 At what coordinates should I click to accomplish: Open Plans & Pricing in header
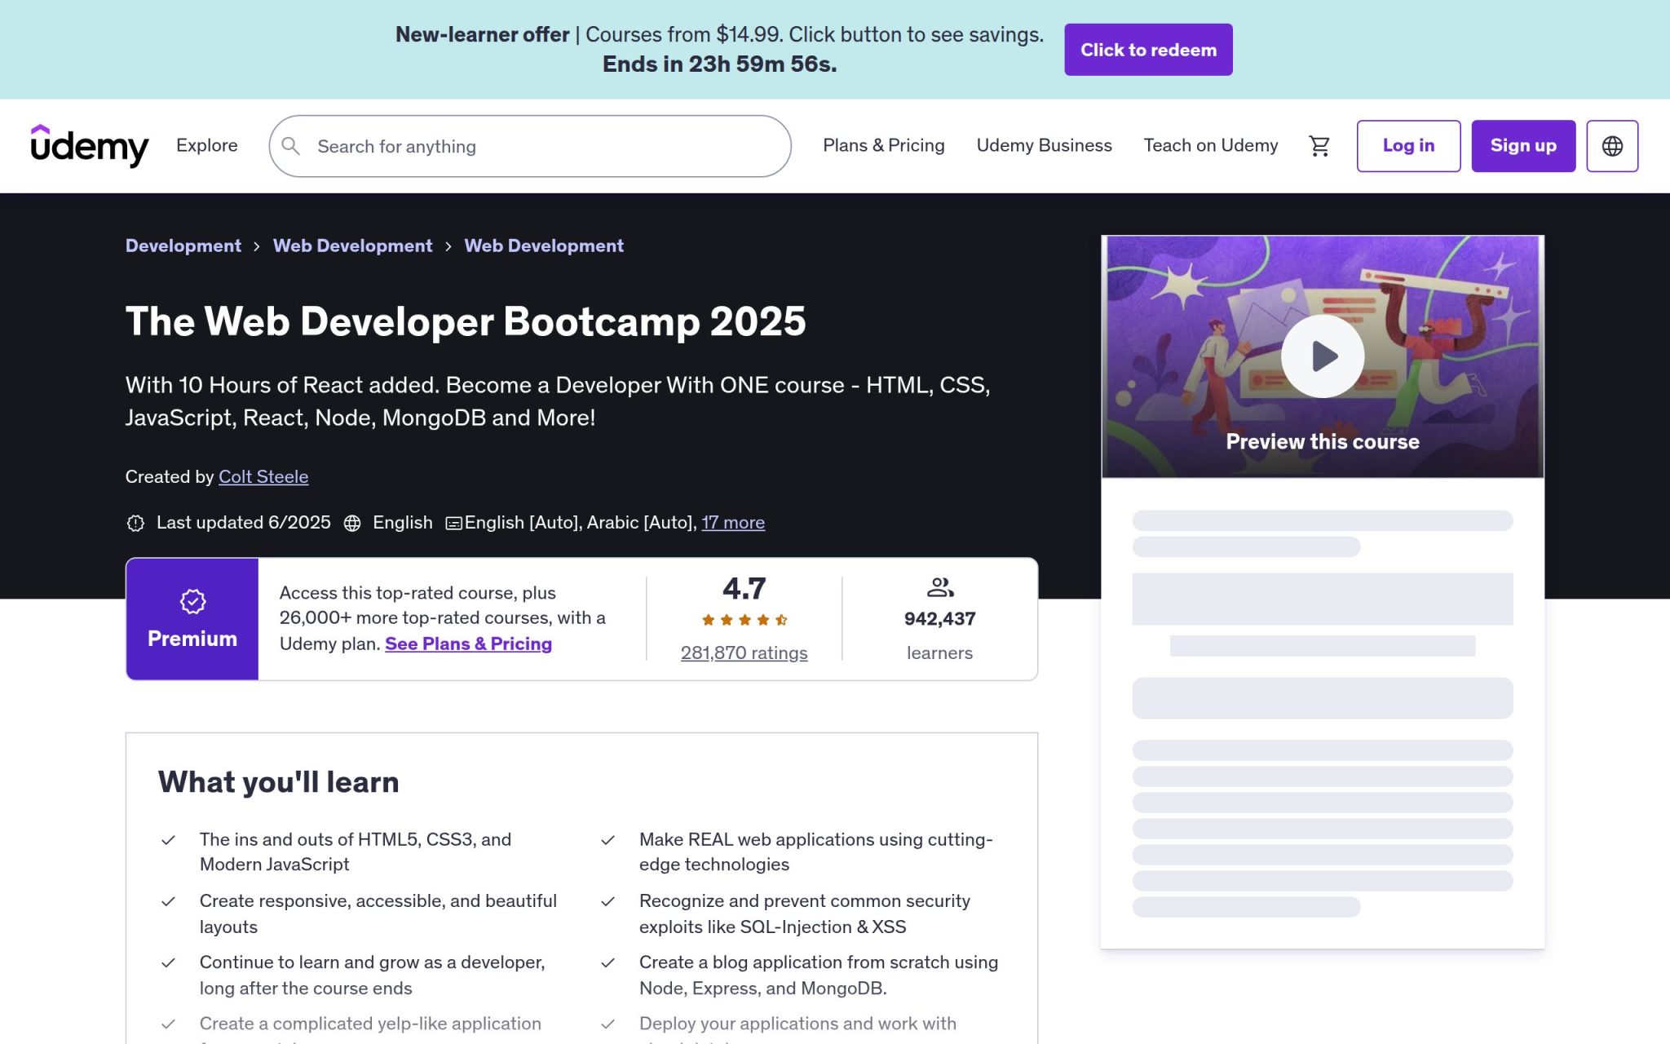click(x=883, y=145)
